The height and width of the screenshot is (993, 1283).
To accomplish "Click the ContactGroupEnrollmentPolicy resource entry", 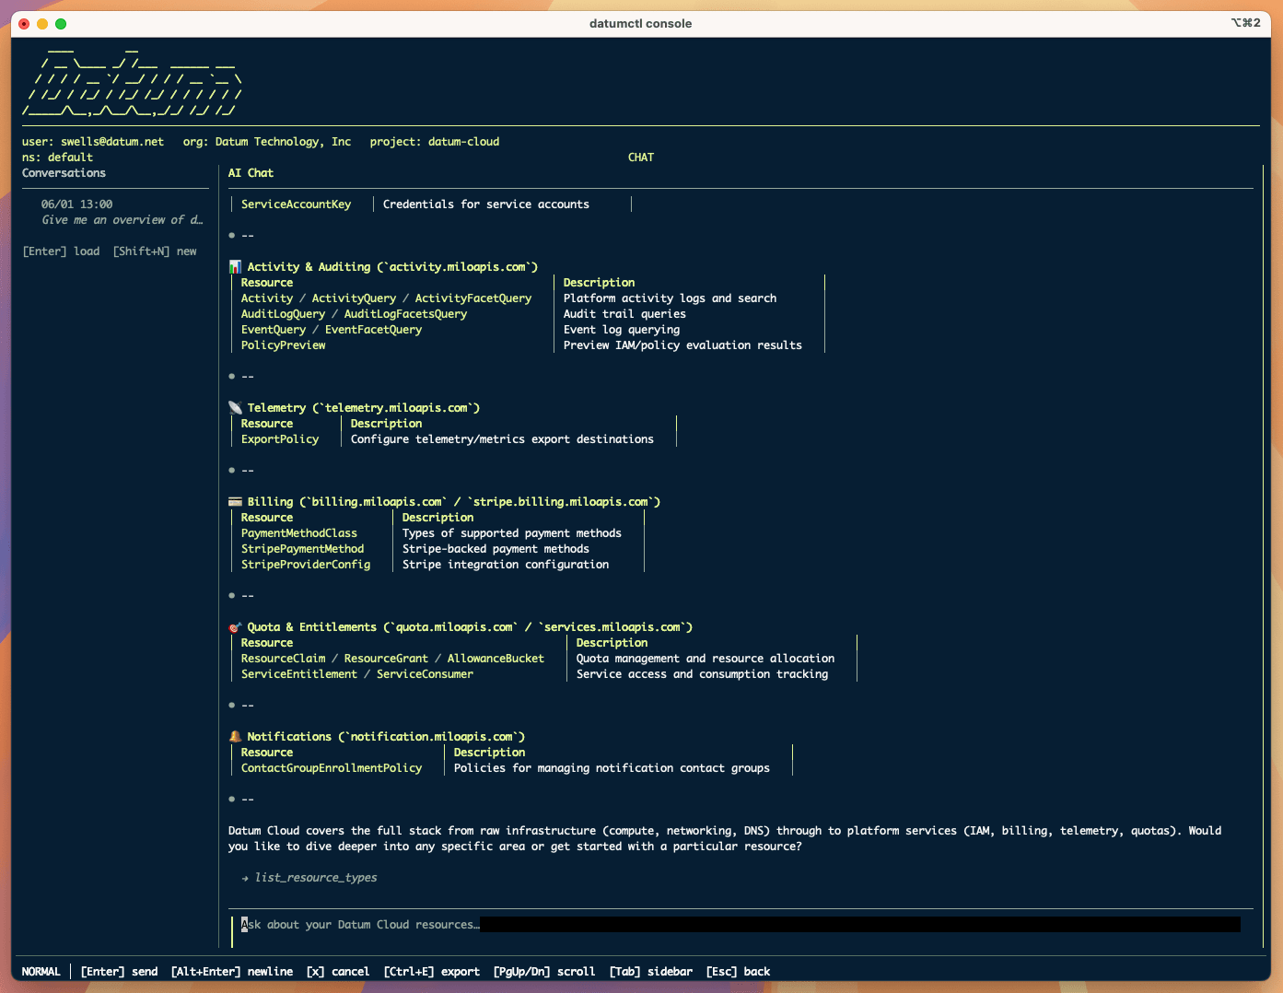I will coord(332,768).
